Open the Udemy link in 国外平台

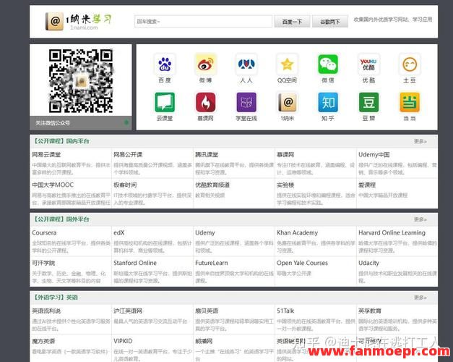205,232
